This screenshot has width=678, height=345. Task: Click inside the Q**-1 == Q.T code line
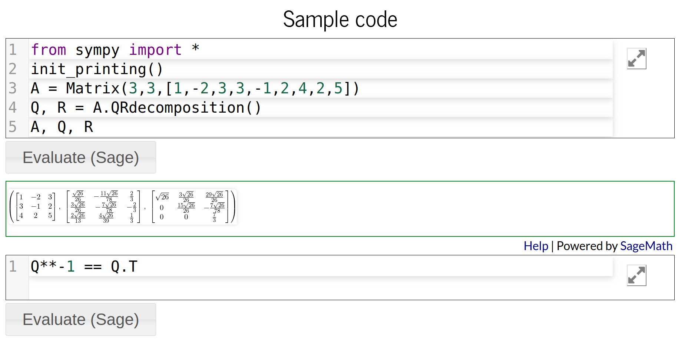pyautogui.click(x=83, y=266)
